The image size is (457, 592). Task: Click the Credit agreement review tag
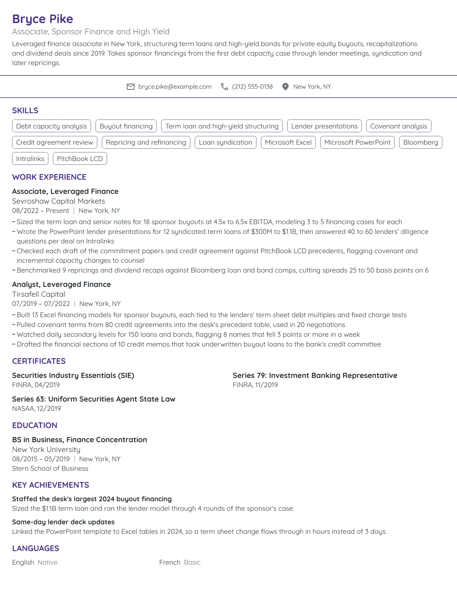tap(55, 142)
